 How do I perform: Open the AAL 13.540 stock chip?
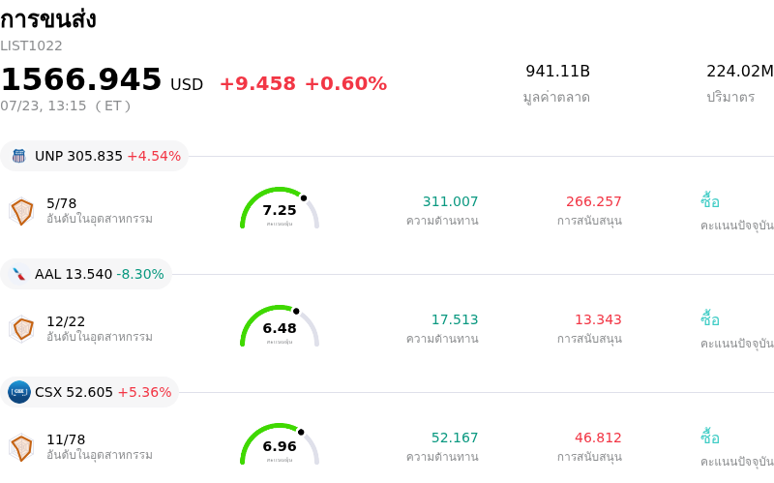[x=86, y=274]
